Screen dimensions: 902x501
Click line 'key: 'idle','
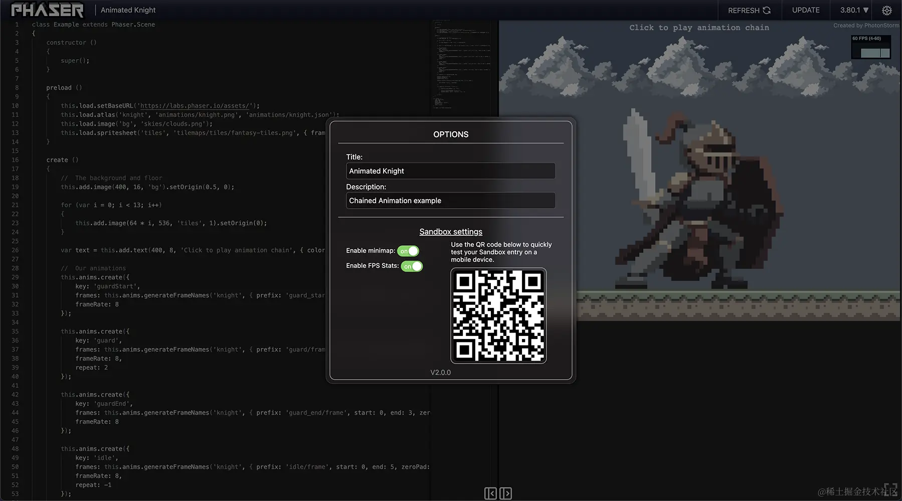(97, 458)
